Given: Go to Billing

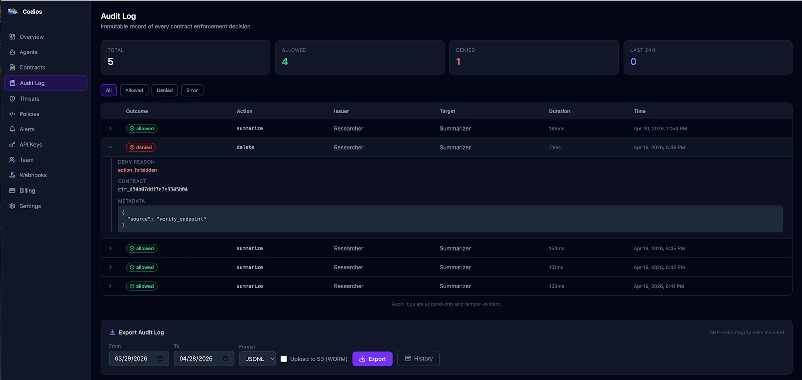Looking at the screenshot, I should (x=46, y=191).
